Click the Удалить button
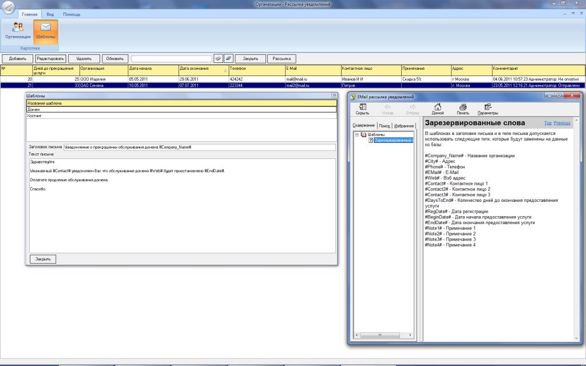The image size is (586, 366). click(x=84, y=59)
